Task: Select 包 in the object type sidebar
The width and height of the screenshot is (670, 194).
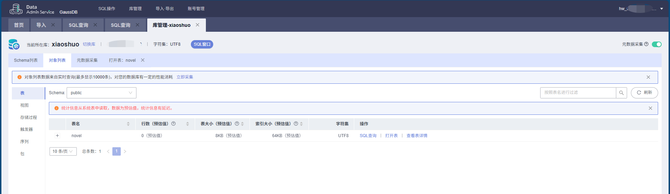Action: pyautogui.click(x=22, y=154)
